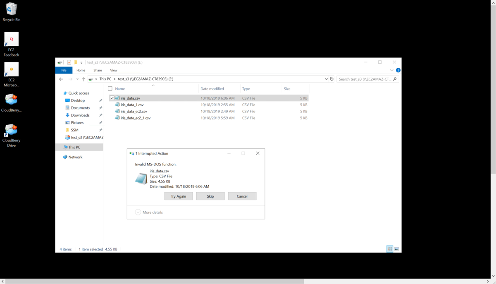The width and height of the screenshot is (496, 284).
Task: Go back with the Back arrow
Action: coord(61,79)
